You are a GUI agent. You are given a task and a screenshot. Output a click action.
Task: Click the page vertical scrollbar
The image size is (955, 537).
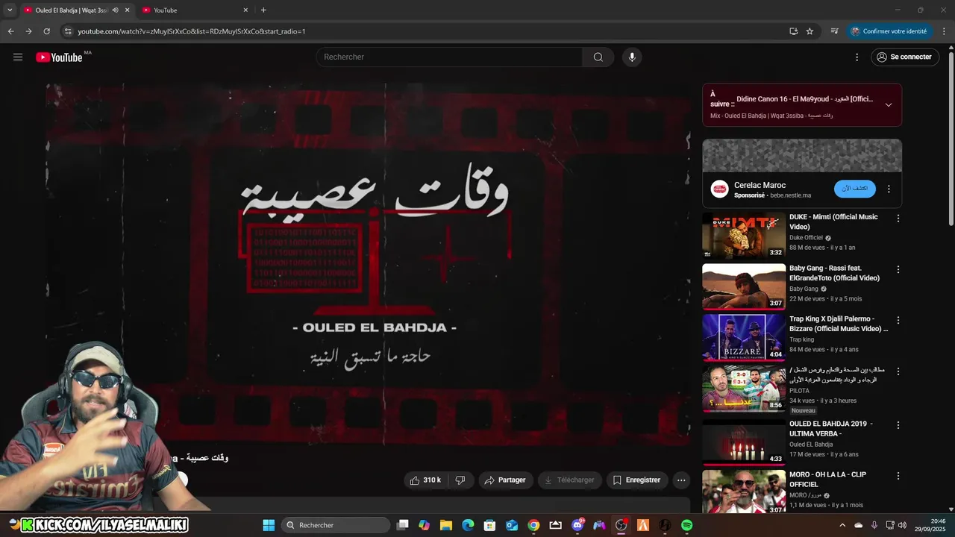[x=951, y=138]
